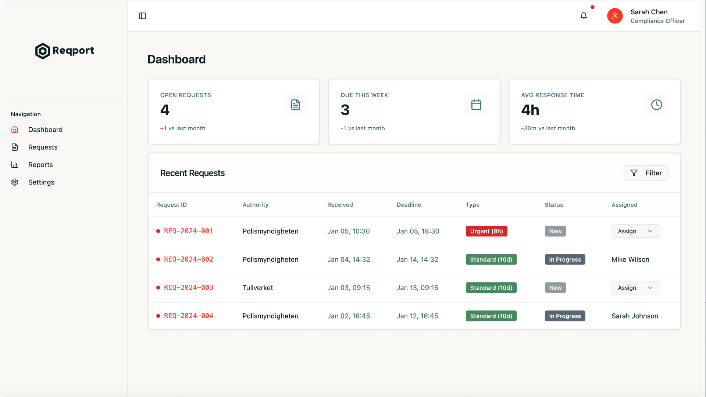The width and height of the screenshot is (706, 397).
Task: Click the Status column header
Action: click(x=554, y=205)
